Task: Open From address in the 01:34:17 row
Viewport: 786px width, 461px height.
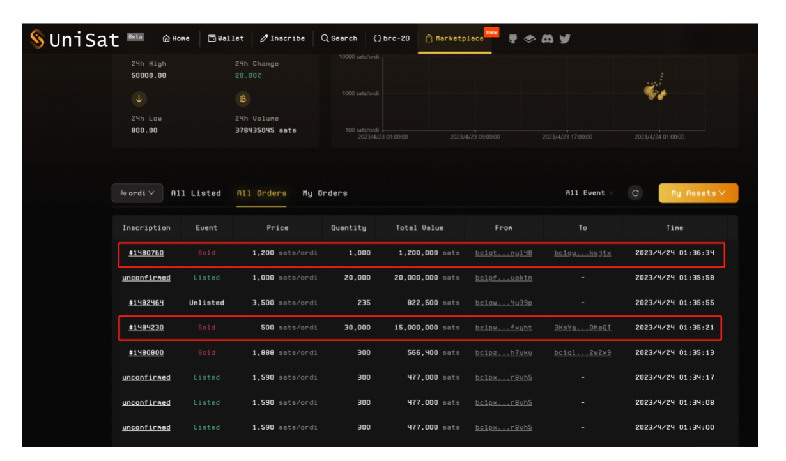Action: point(504,377)
